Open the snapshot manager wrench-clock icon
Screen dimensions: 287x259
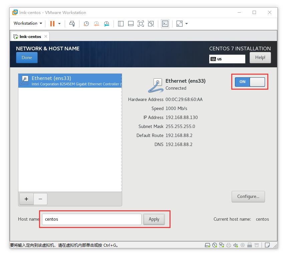point(106,24)
